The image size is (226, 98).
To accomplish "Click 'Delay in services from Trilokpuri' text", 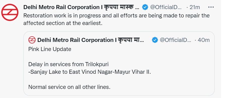I will coord(69,64).
